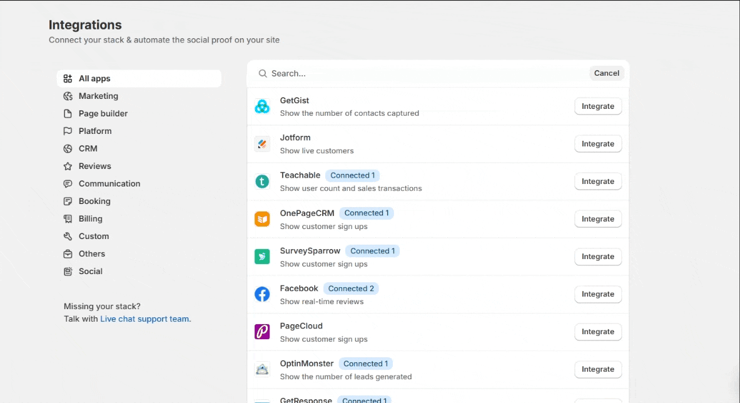Integrate the Facebook app

coord(597,294)
